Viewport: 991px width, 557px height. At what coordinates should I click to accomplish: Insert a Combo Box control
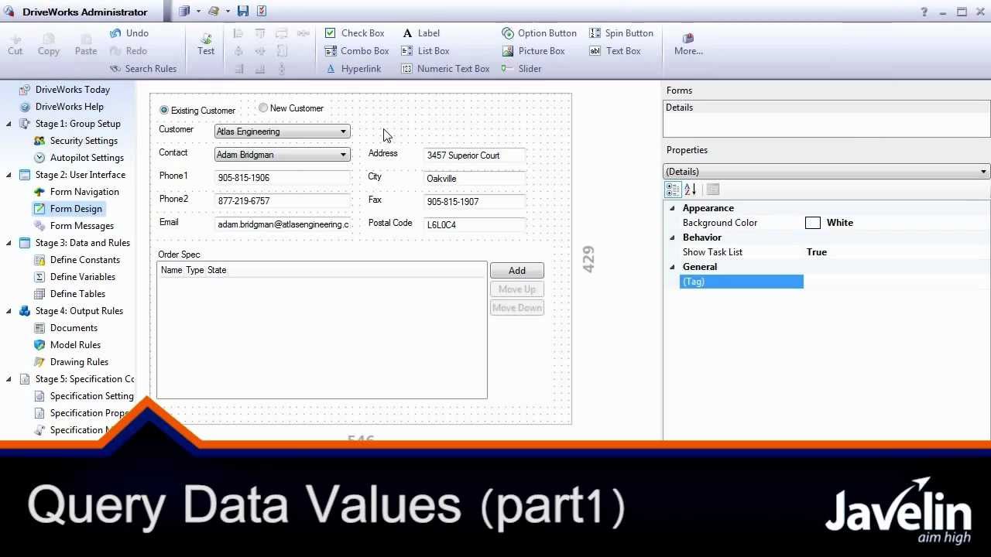tap(357, 51)
